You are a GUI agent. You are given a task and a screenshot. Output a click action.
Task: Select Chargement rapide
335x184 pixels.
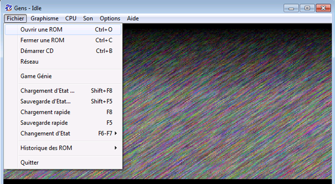(63, 112)
